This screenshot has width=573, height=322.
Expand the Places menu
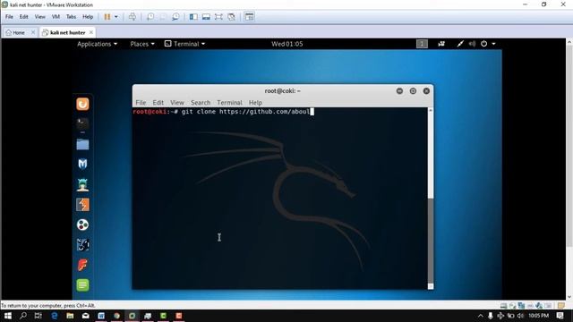142,44
